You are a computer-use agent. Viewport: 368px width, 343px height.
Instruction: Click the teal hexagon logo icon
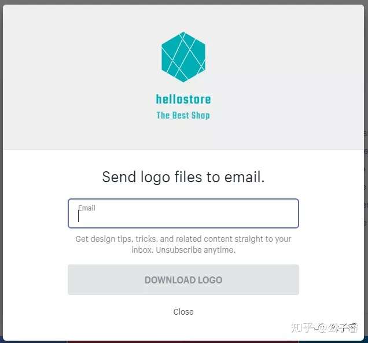pyautogui.click(x=183, y=57)
